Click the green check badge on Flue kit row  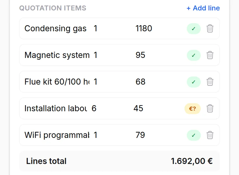coord(193,82)
